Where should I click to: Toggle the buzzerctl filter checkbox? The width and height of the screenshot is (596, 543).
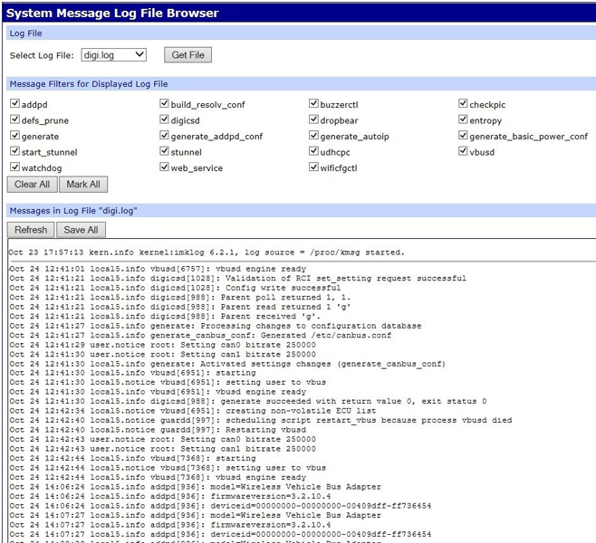pyautogui.click(x=313, y=103)
